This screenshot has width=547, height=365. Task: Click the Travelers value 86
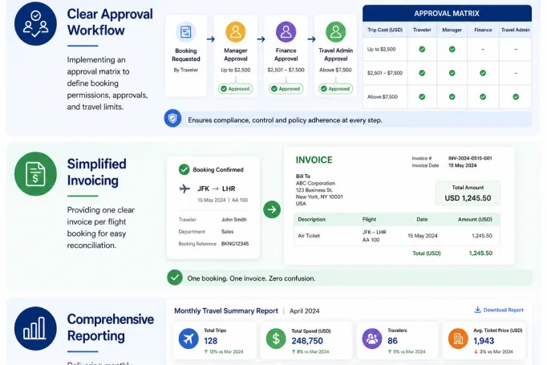click(x=392, y=341)
